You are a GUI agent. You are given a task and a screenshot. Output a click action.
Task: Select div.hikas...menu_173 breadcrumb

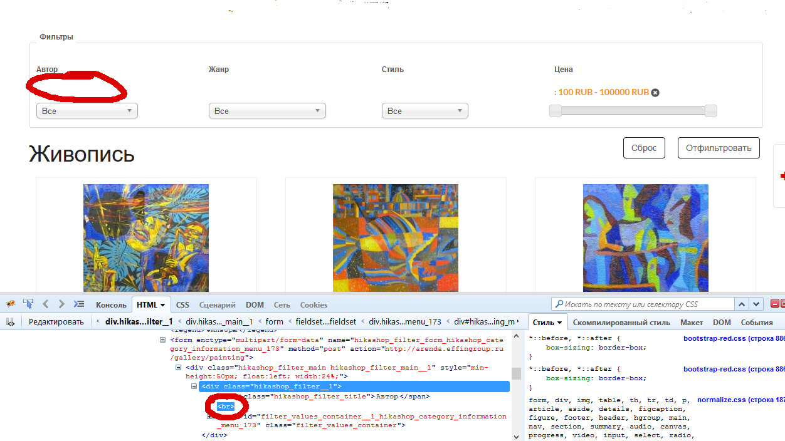[x=405, y=322]
